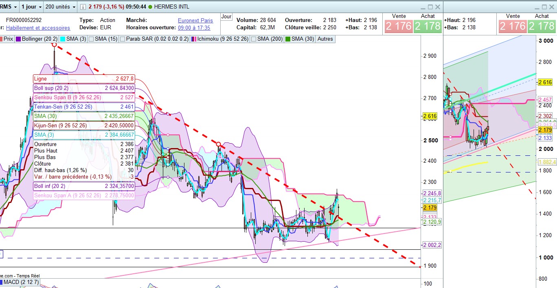Open the '200 unités' dropdown
Screen dimensions: 557x288
tap(60, 7)
